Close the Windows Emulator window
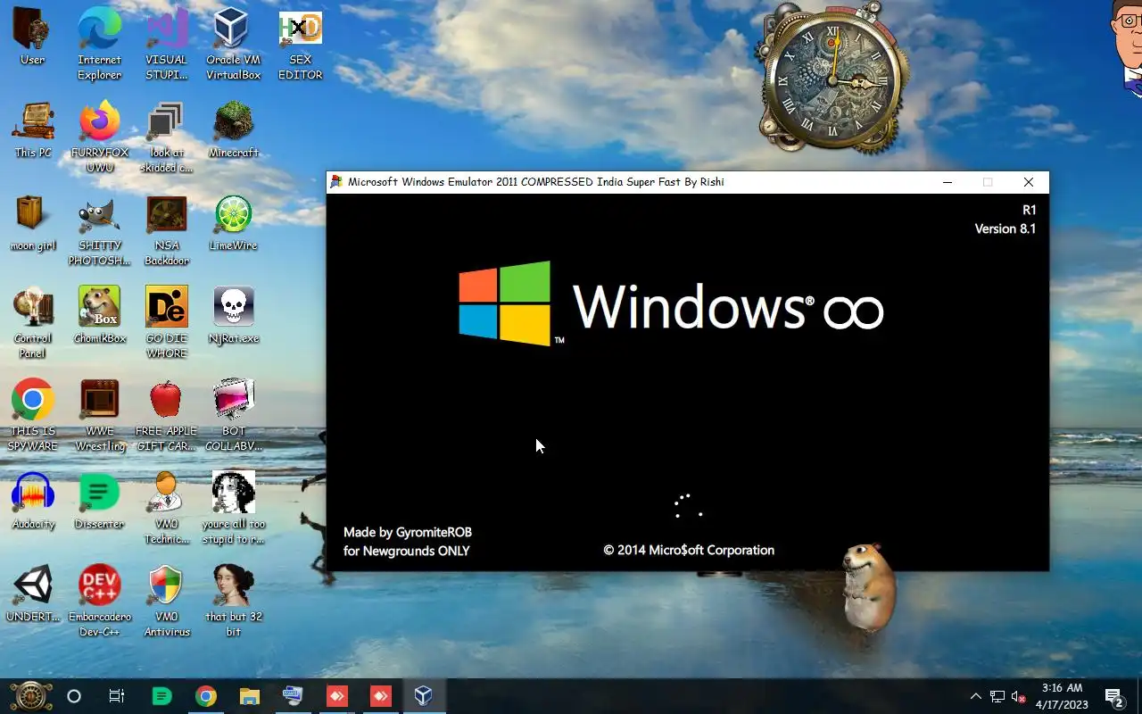This screenshot has width=1142, height=714. (1029, 182)
